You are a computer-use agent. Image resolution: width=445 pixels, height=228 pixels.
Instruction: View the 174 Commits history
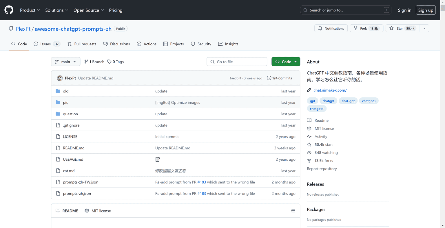pyautogui.click(x=279, y=78)
